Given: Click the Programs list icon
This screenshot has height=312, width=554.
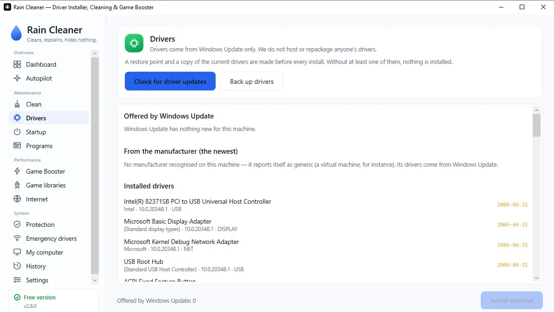Looking at the screenshot, I should (x=17, y=146).
